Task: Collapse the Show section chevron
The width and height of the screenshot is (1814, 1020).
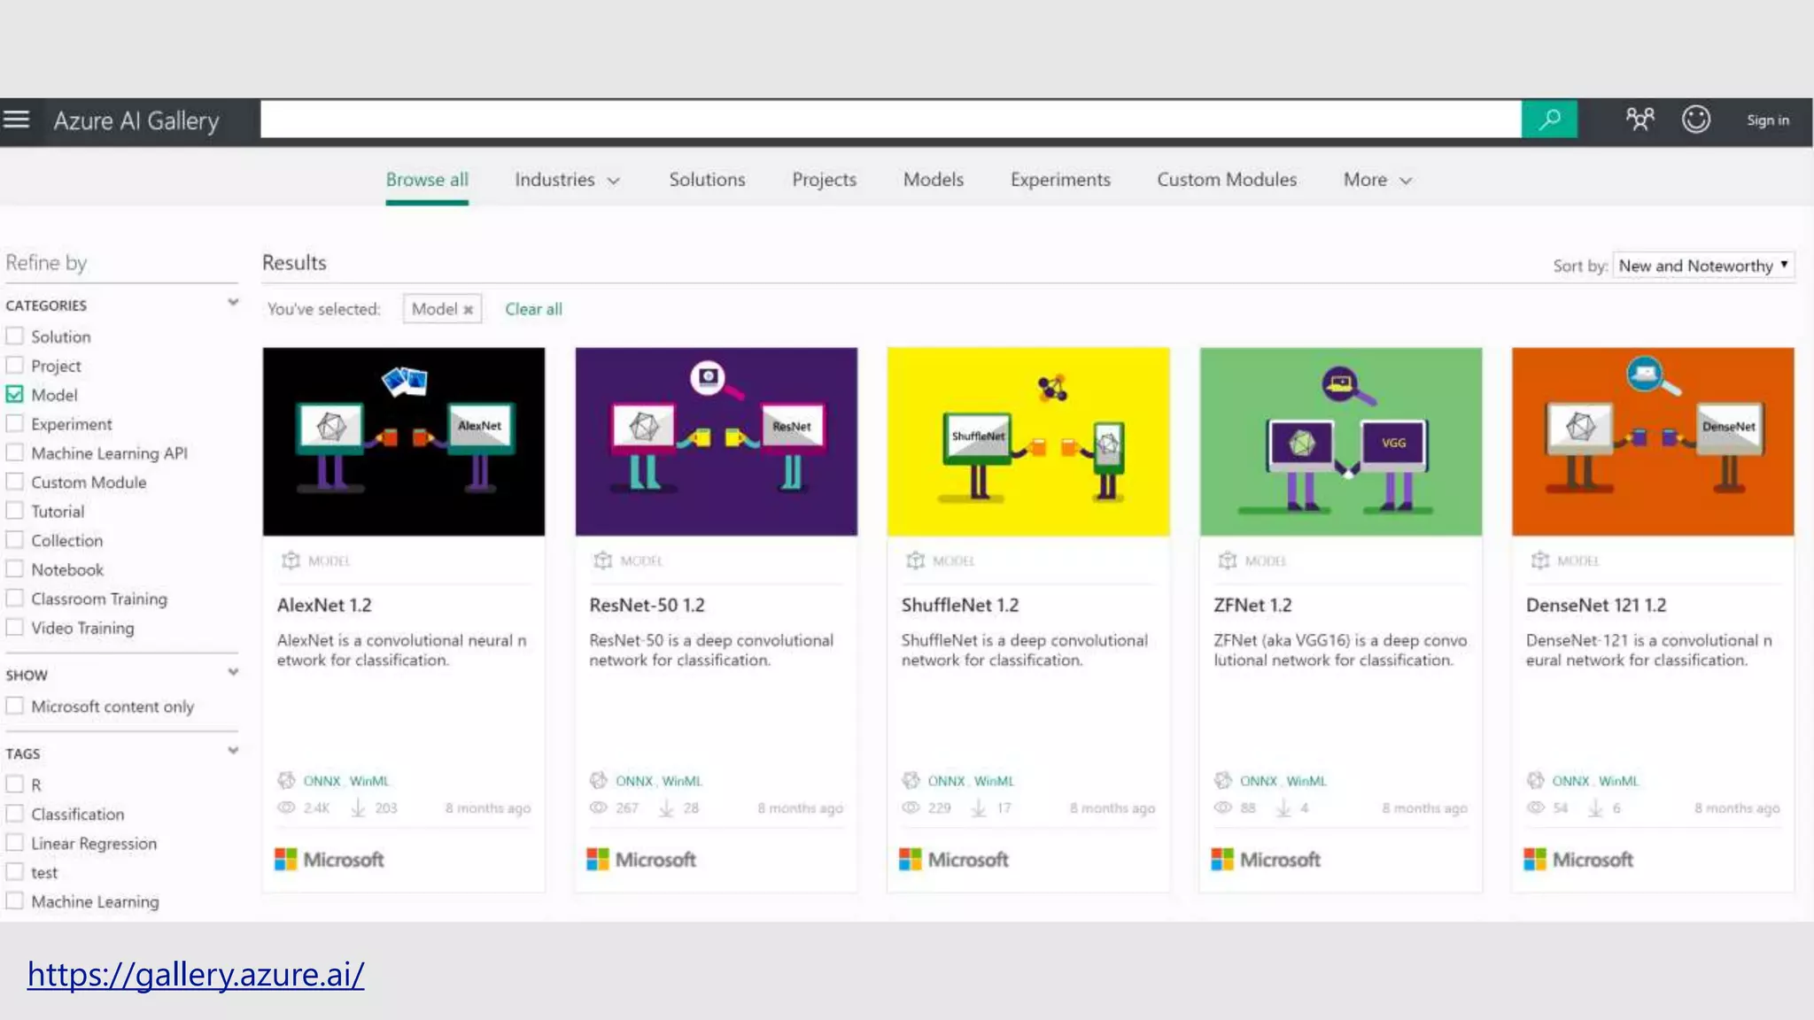Action: 233,672
